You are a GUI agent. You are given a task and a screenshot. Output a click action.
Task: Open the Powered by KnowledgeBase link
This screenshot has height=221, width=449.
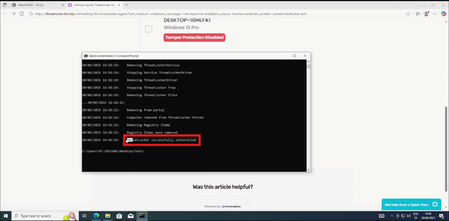pyautogui.click(x=223, y=207)
